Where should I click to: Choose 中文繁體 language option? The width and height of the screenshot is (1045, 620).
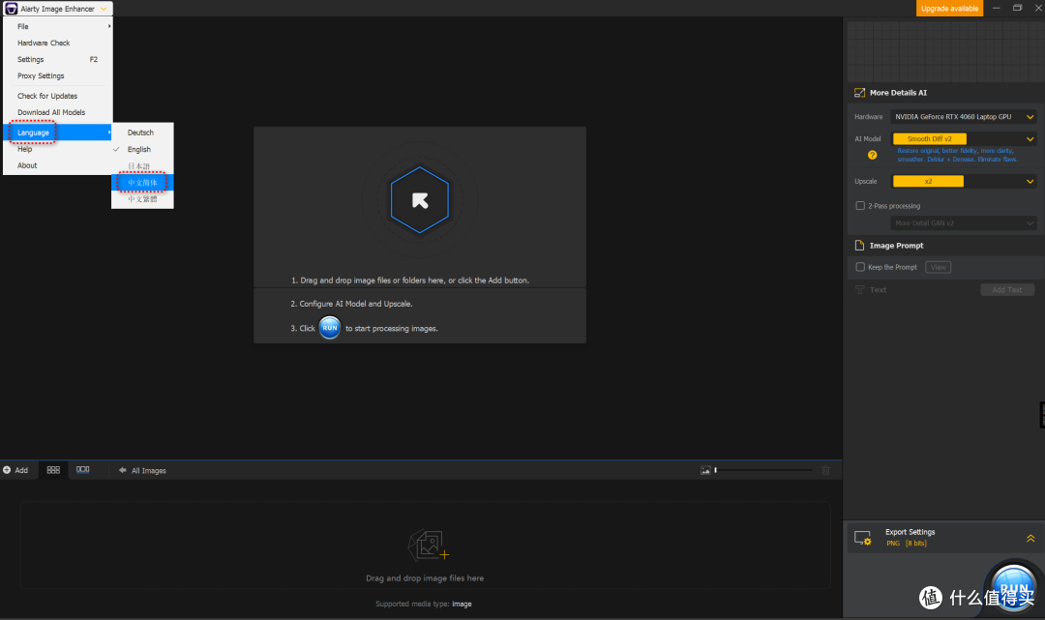(x=142, y=199)
